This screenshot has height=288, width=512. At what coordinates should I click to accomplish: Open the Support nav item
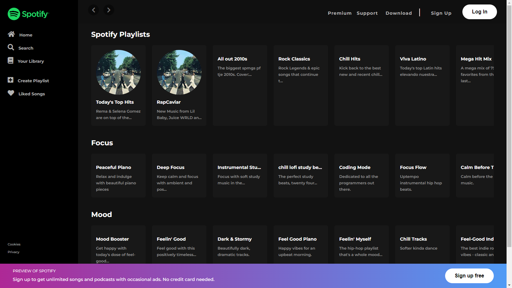click(x=367, y=13)
